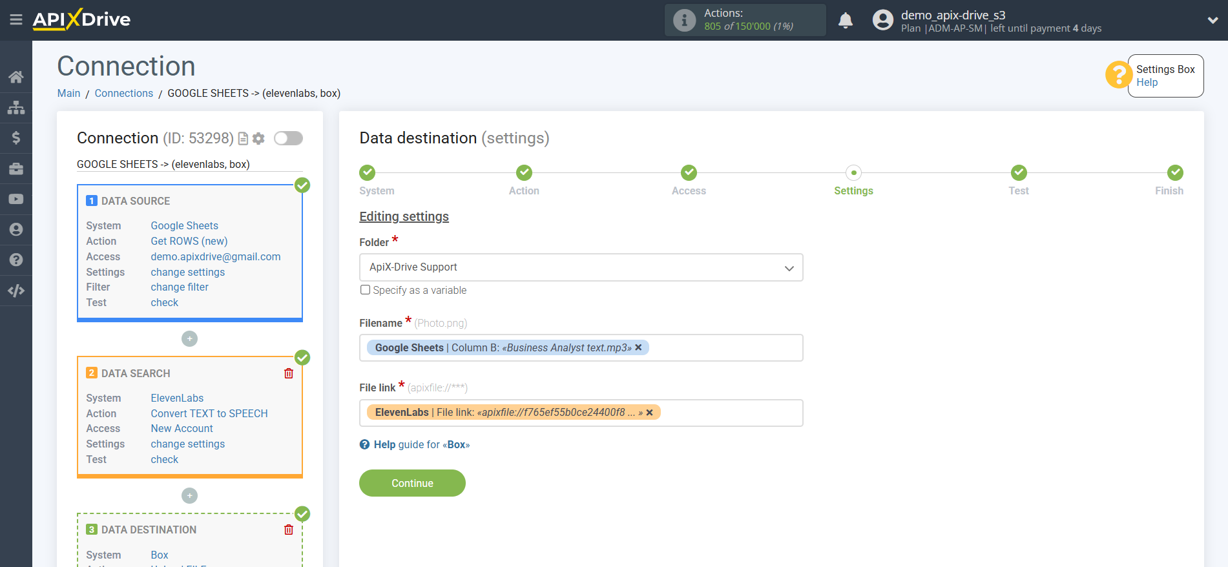The height and width of the screenshot is (567, 1228).
Task: Click the Continue button
Action: pyautogui.click(x=412, y=483)
